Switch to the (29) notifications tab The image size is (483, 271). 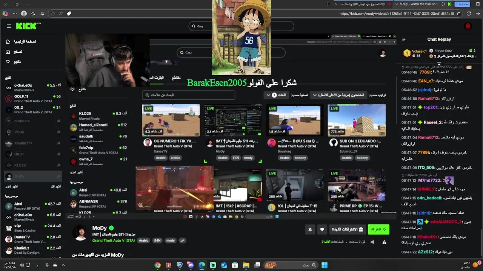pyautogui.click(x=362, y=4)
